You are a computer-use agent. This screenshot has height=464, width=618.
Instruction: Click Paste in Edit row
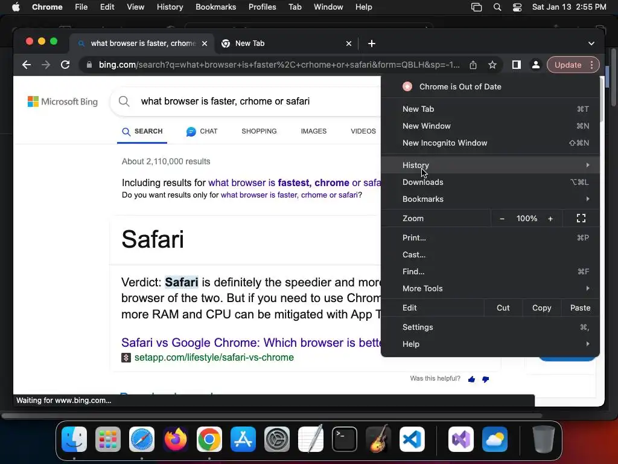(580, 308)
